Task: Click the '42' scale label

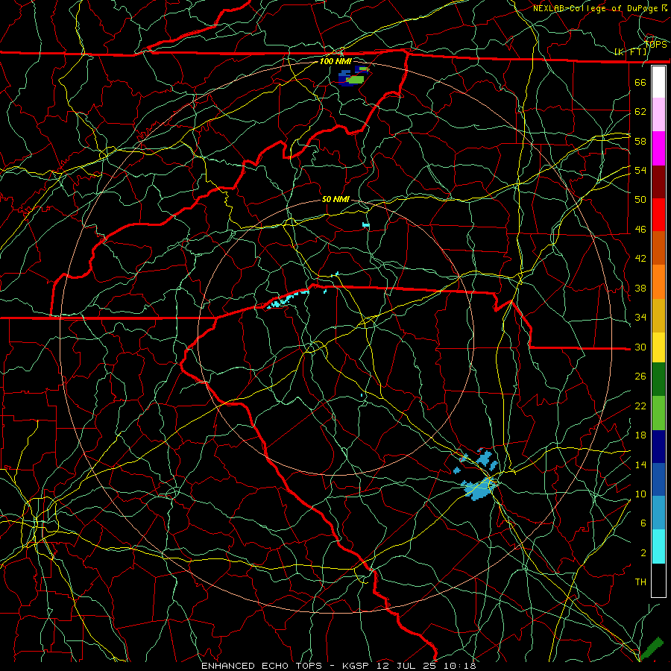Action: [640, 259]
